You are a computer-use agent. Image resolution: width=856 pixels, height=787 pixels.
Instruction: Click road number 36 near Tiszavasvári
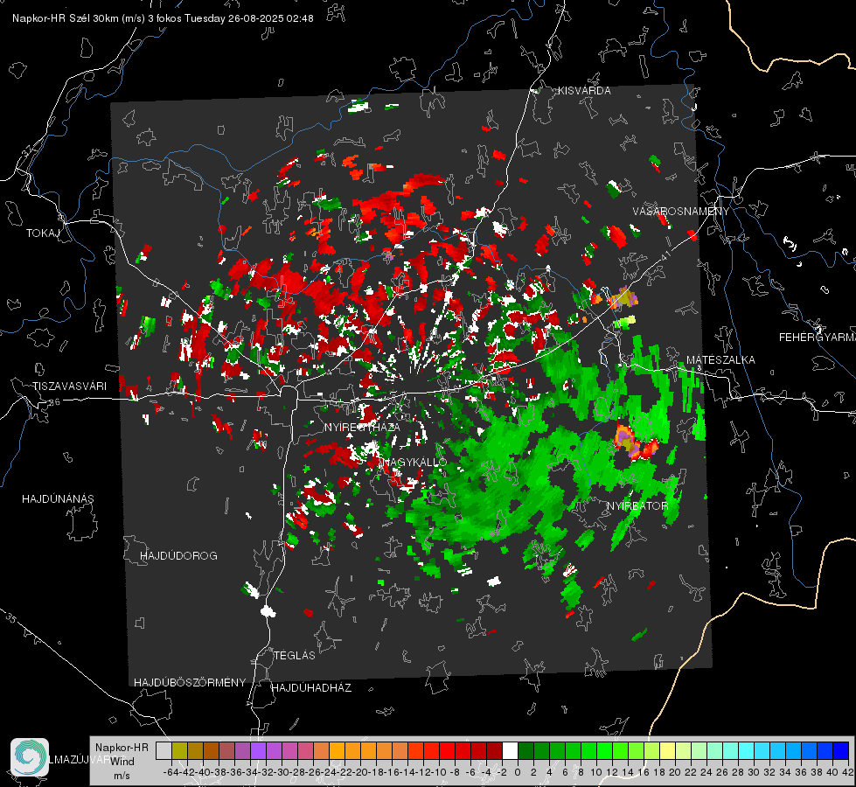(x=54, y=402)
